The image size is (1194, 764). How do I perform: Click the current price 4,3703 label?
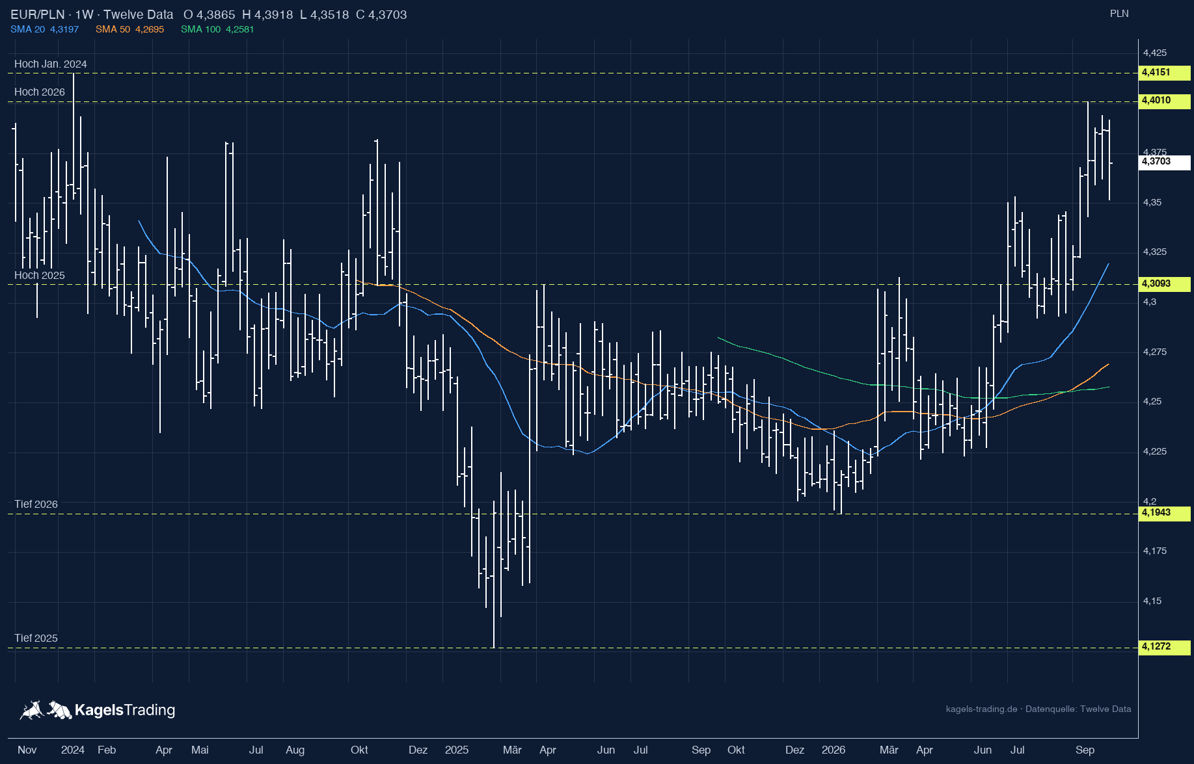pos(1164,161)
